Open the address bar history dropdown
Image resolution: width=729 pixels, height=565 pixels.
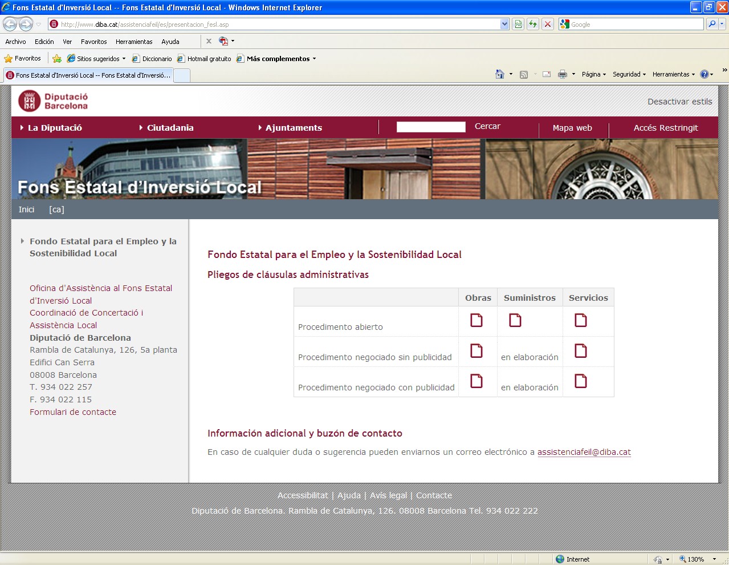(504, 24)
